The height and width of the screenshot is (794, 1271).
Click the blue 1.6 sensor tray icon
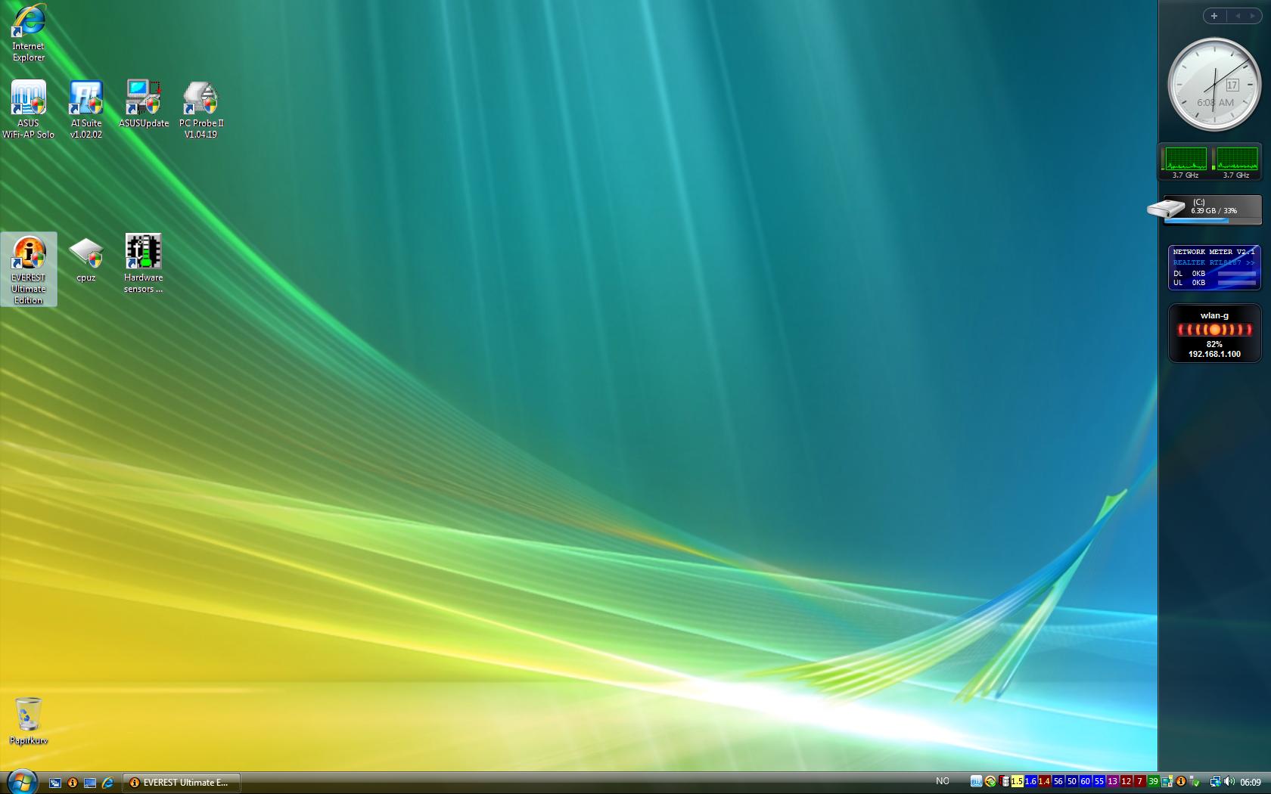coord(1030,781)
